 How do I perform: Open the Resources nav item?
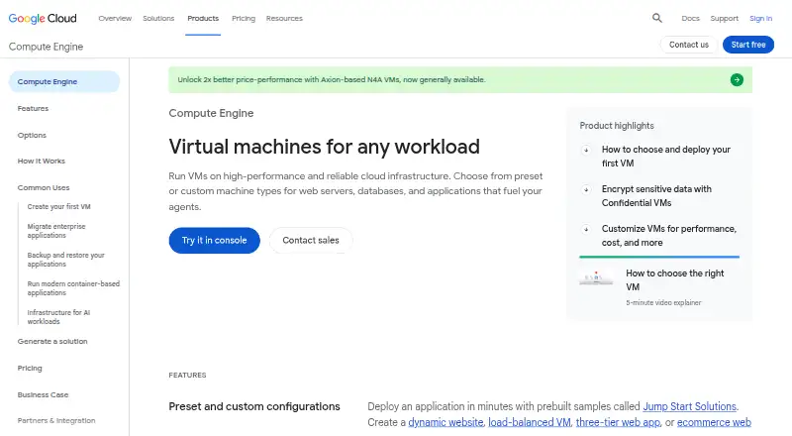point(284,18)
